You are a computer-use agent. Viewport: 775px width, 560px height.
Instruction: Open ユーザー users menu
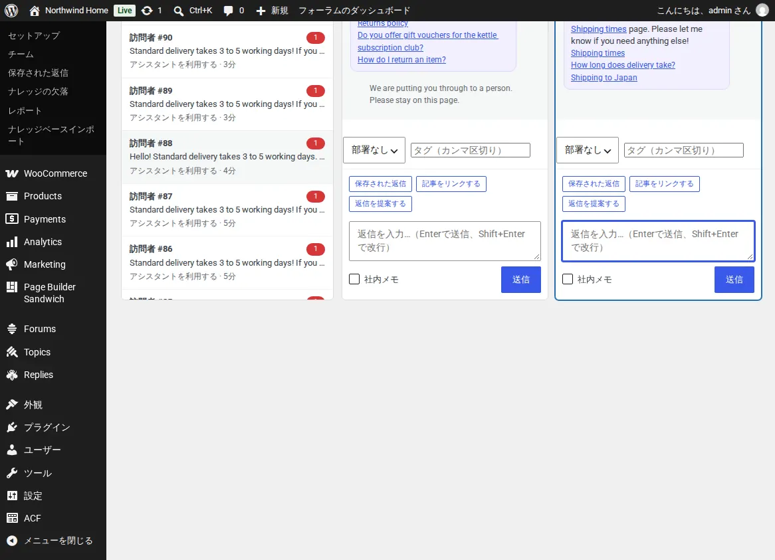[53, 450]
